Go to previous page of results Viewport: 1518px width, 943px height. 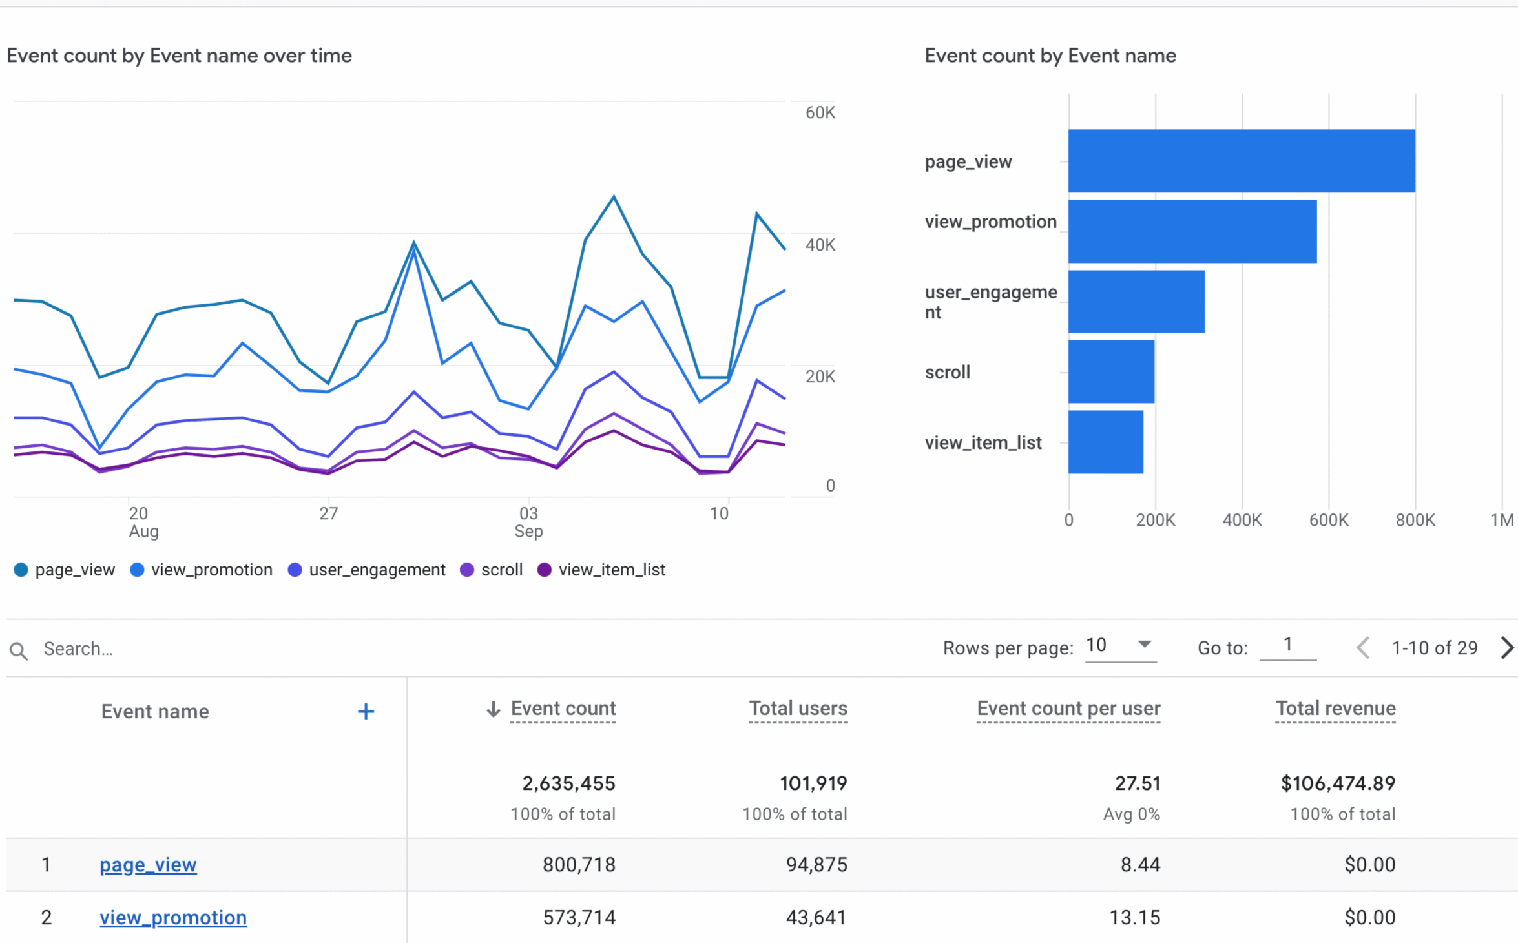point(1363,647)
